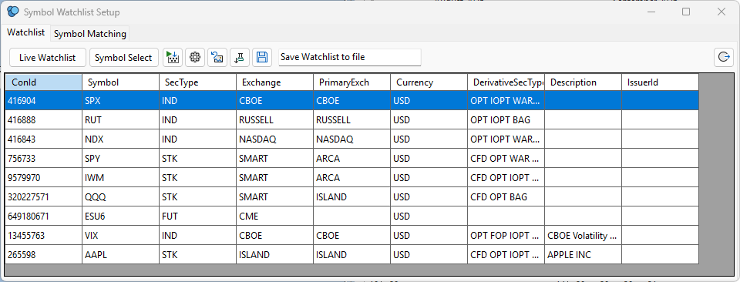740x282 pixels.
Task: Select the ESU6 symbol cell
Action: point(121,216)
